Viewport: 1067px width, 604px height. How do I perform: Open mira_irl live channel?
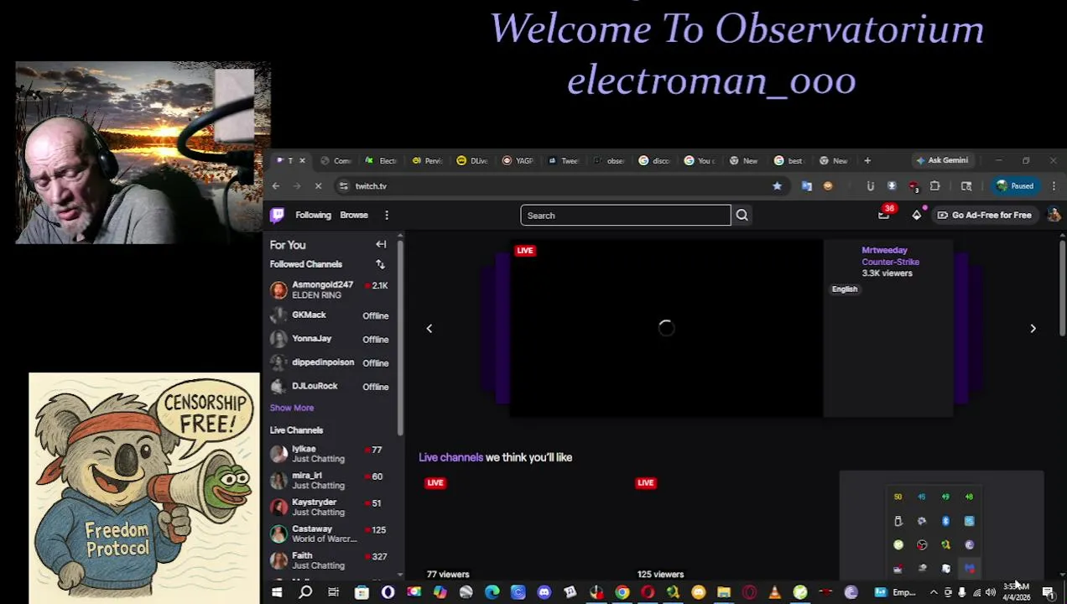[330, 481]
